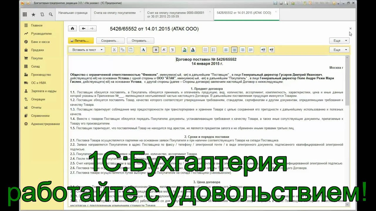Open the history icon next to star

42,14
